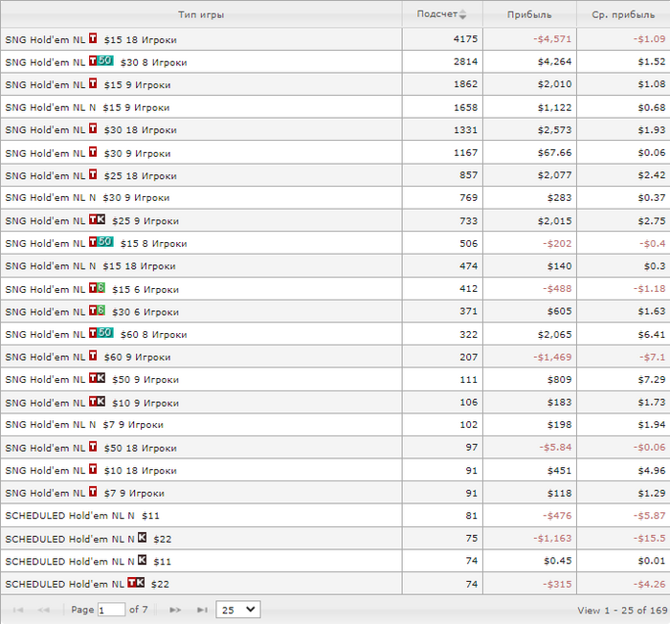Click the TK badge in SCHEDULED $22 row

tap(136, 583)
